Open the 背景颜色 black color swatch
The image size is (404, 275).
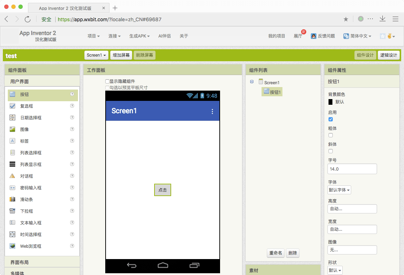(x=331, y=102)
